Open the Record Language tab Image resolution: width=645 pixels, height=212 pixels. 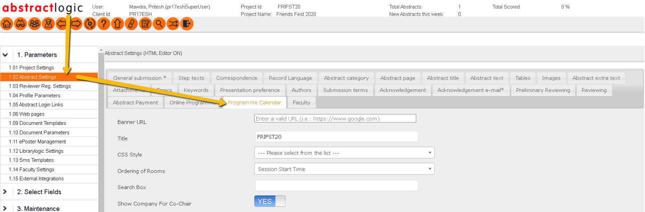tap(290, 78)
